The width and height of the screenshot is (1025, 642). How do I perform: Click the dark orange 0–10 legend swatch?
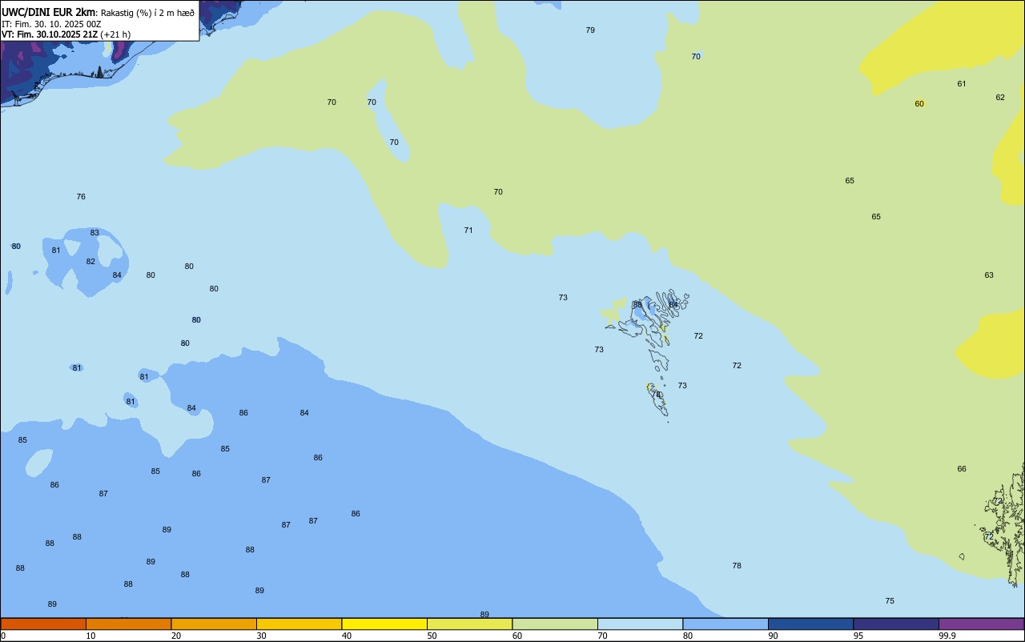43,624
